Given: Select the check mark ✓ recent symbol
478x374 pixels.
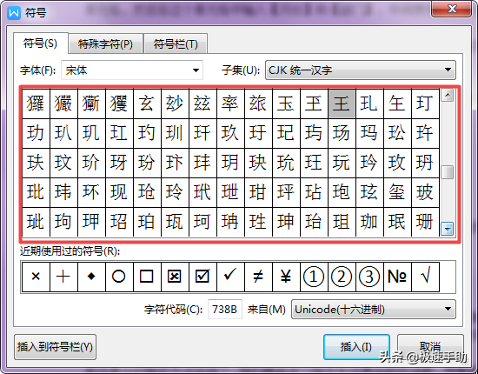Looking at the screenshot, I should 230,277.
